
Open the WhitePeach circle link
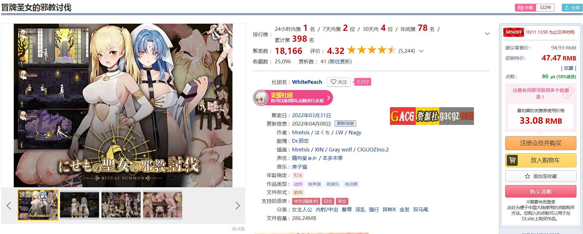(307, 82)
